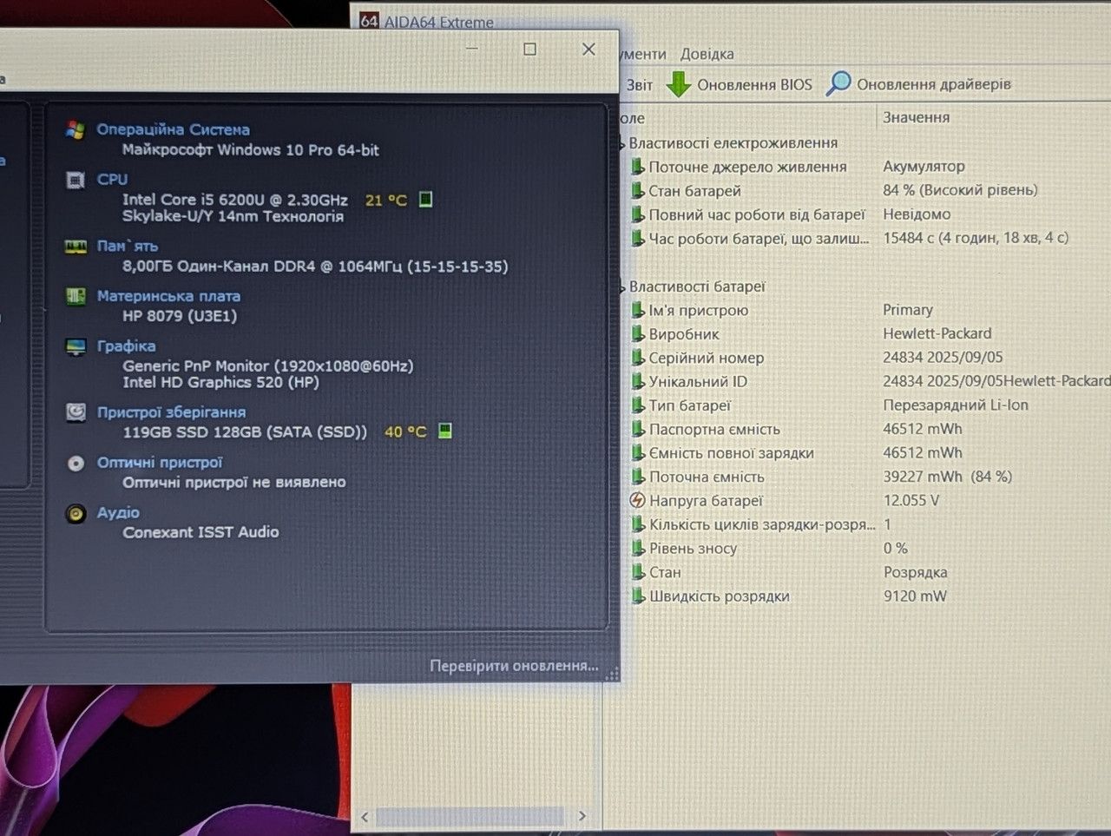Open the Довідка help menu
The width and height of the screenshot is (1111, 836).
707,54
